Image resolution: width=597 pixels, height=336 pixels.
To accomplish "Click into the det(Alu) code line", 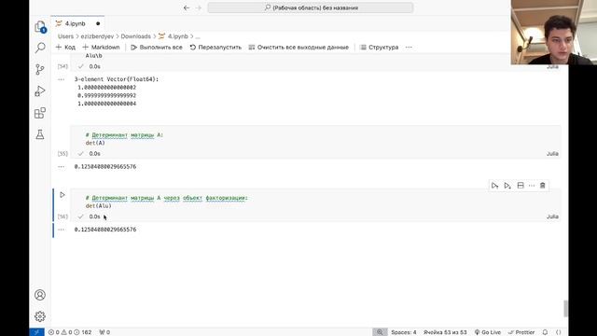I will tap(99, 205).
